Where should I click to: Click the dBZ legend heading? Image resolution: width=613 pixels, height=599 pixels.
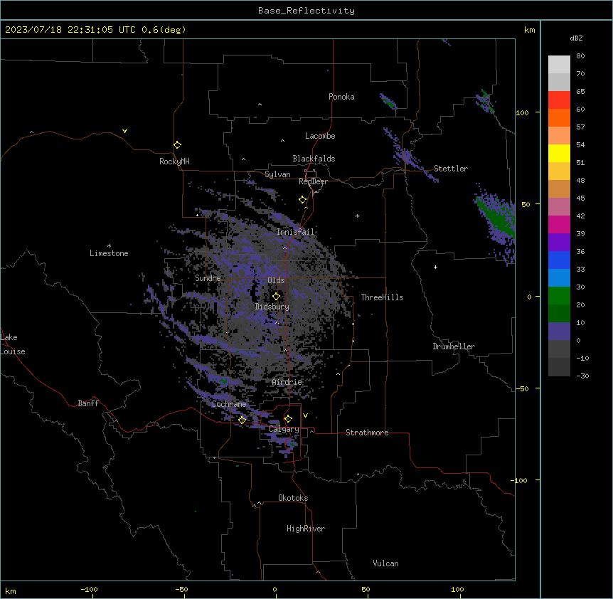coord(576,38)
